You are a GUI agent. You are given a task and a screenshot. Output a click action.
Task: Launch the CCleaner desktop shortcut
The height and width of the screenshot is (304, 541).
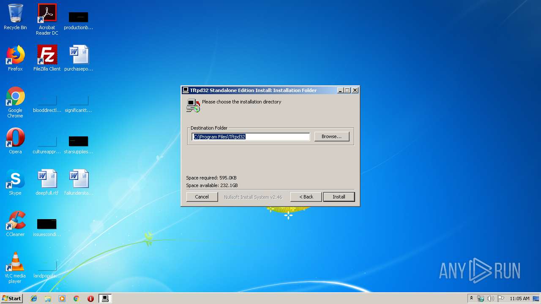(x=15, y=224)
